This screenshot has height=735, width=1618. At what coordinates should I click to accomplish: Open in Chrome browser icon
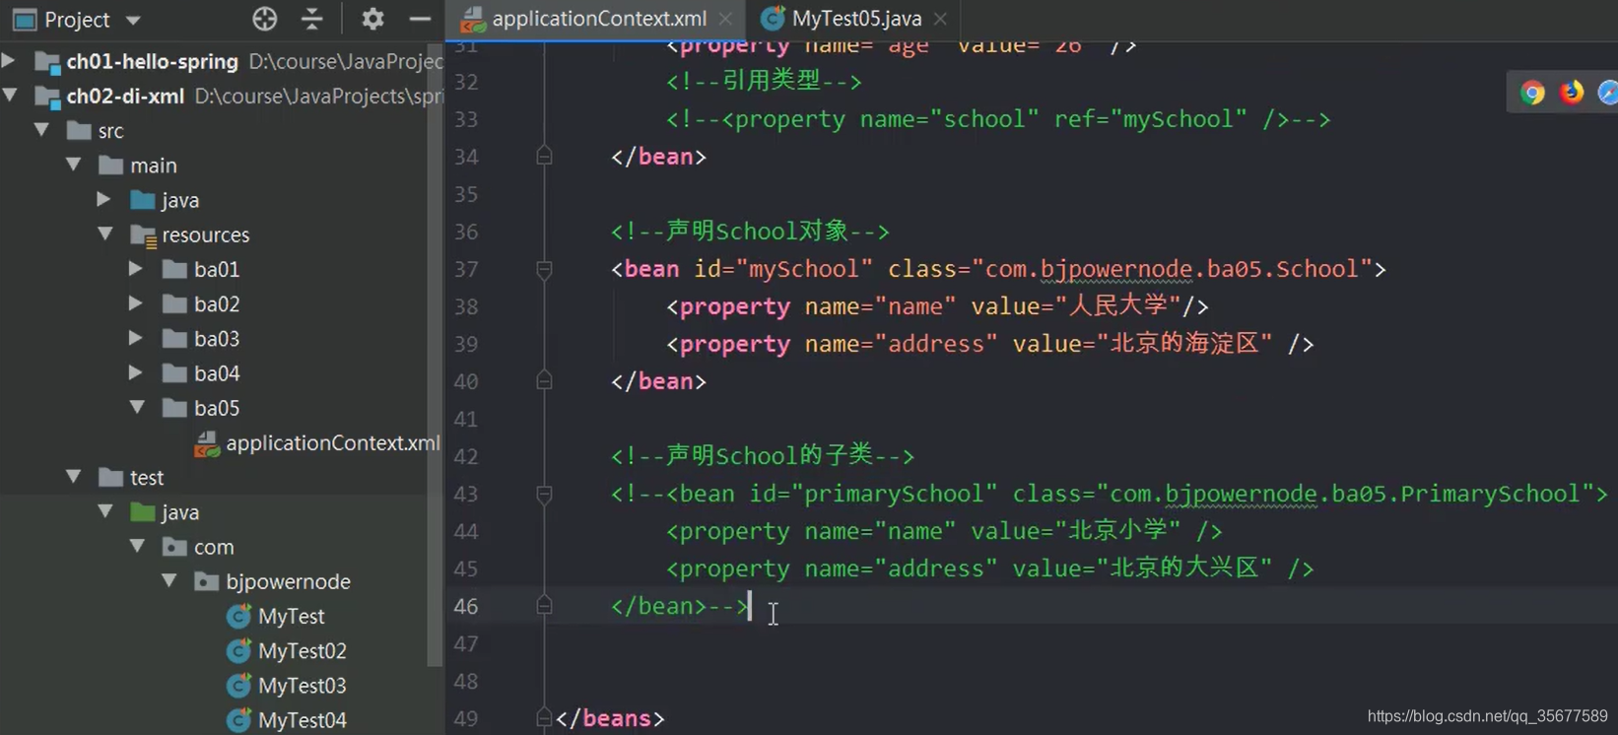[1532, 93]
